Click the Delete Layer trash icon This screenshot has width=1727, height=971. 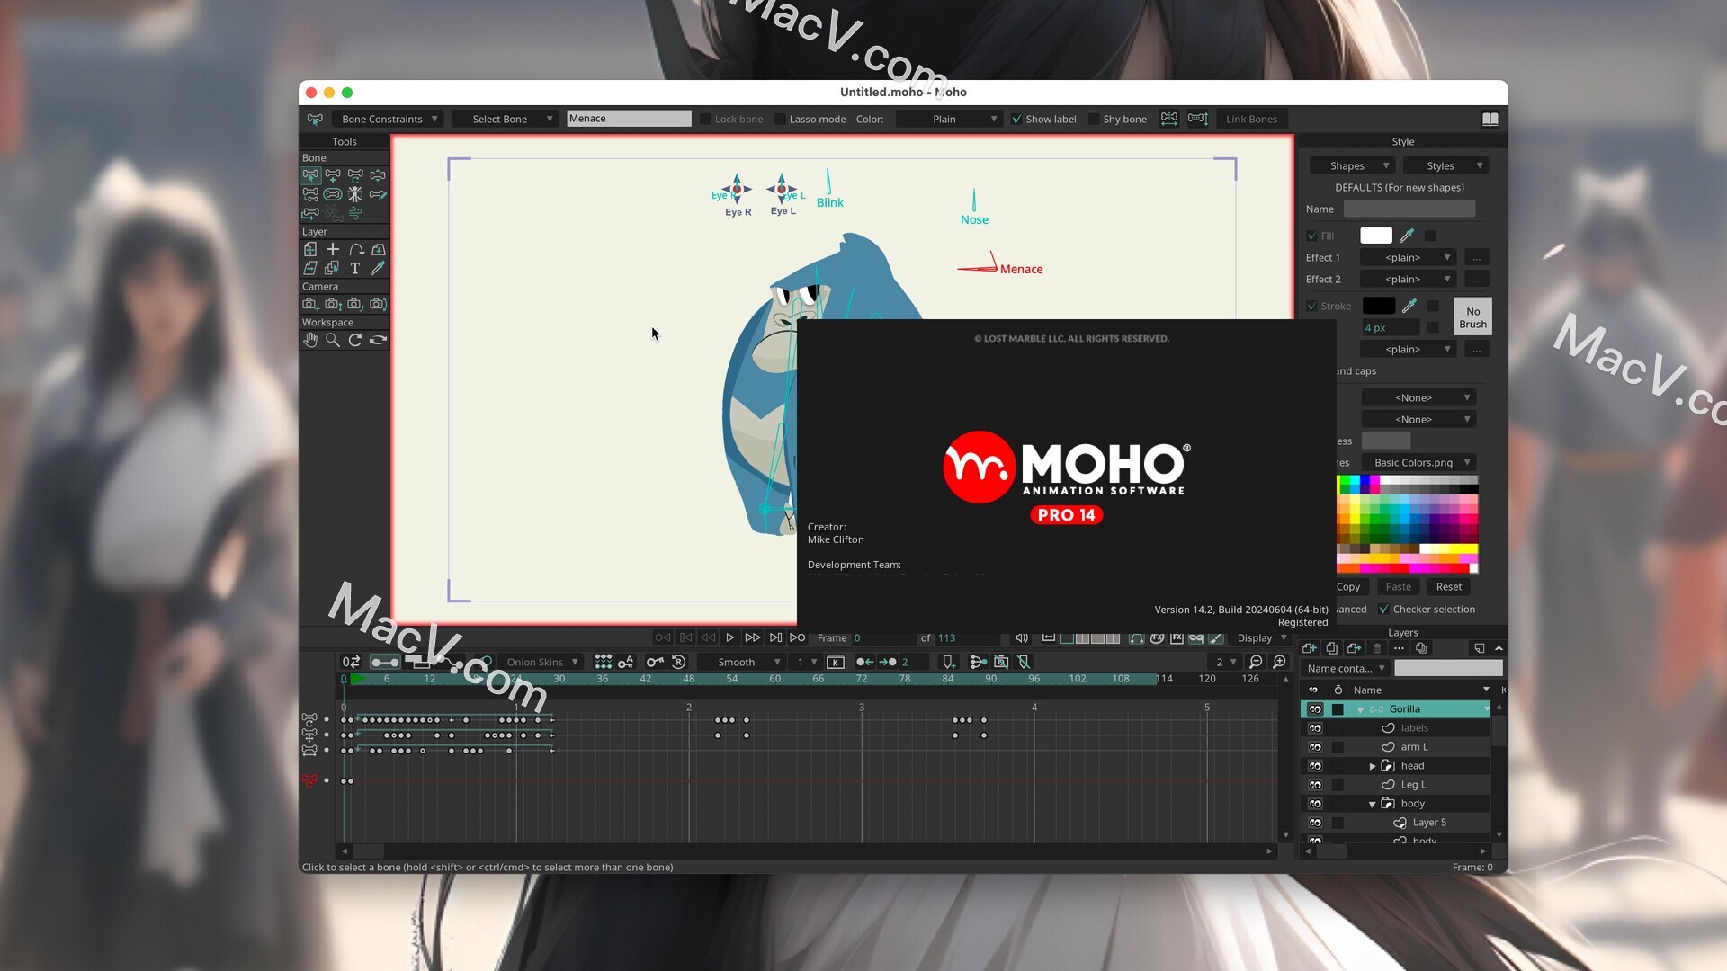1377,648
